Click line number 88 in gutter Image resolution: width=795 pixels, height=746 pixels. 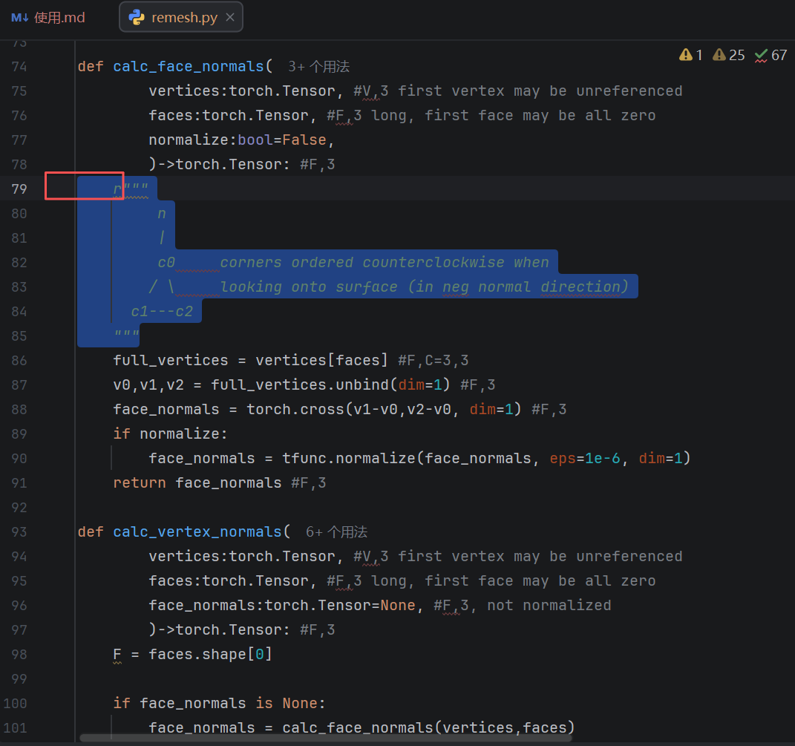[19, 409]
